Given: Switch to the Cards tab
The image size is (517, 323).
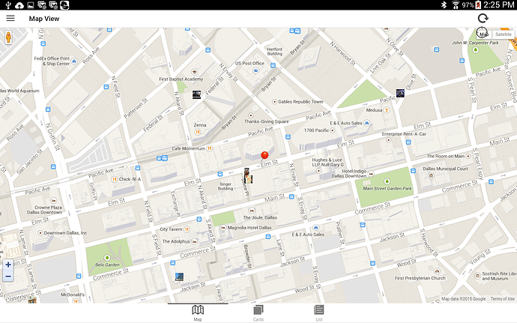Looking at the screenshot, I should (x=258, y=313).
